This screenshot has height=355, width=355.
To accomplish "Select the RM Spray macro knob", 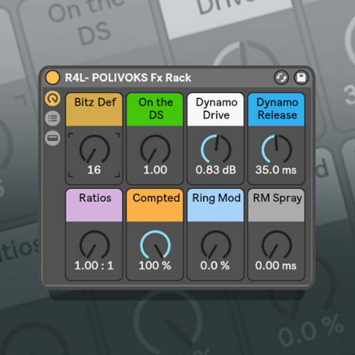I will coord(276,245).
